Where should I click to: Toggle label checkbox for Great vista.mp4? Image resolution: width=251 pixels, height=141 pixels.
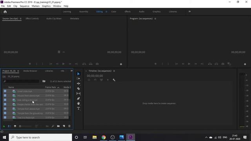pos(5,91)
